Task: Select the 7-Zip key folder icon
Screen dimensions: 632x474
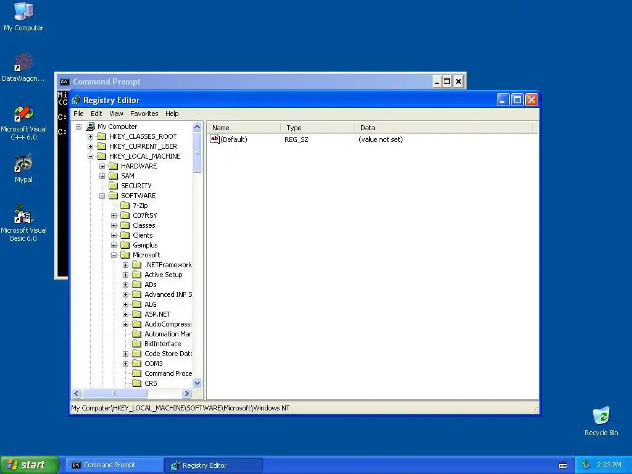Action: click(125, 206)
